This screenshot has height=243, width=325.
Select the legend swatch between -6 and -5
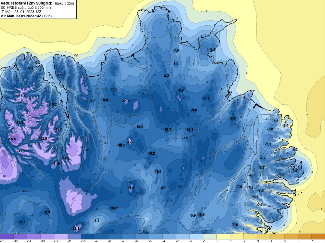click(142, 237)
